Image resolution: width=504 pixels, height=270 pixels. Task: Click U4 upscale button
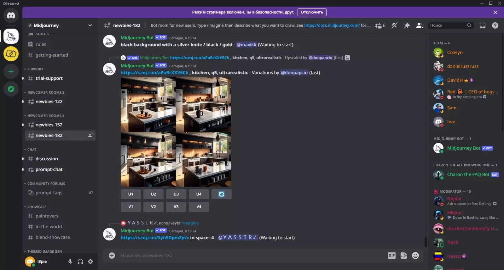199,194
